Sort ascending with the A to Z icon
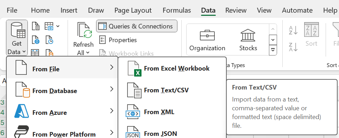The image size is (339, 138). click(x=293, y=30)
